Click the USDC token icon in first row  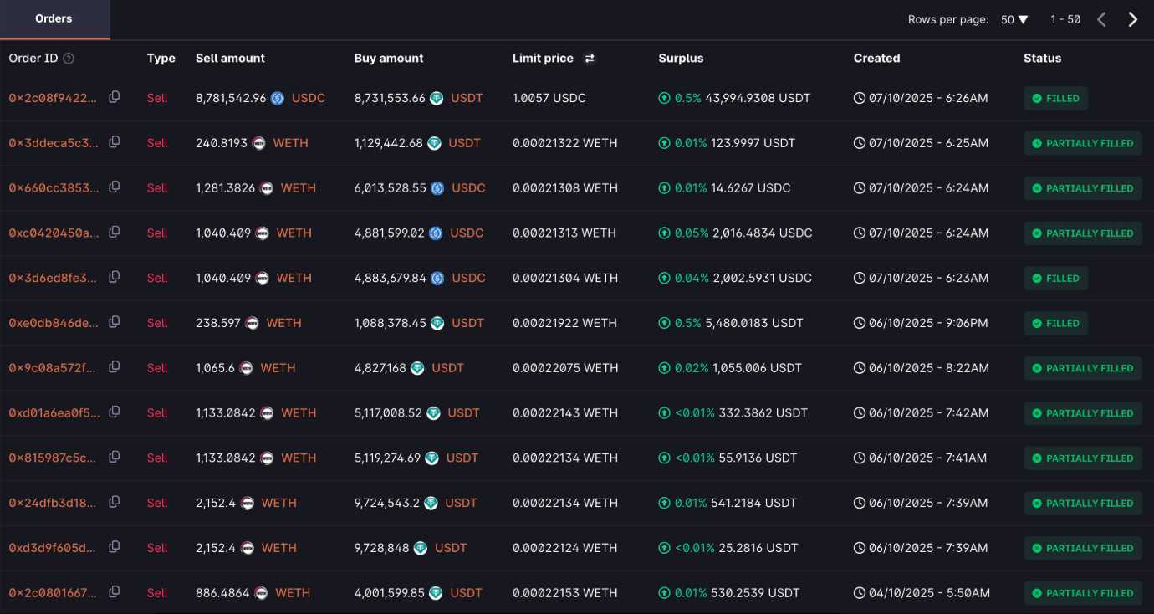tap(278, 98)
